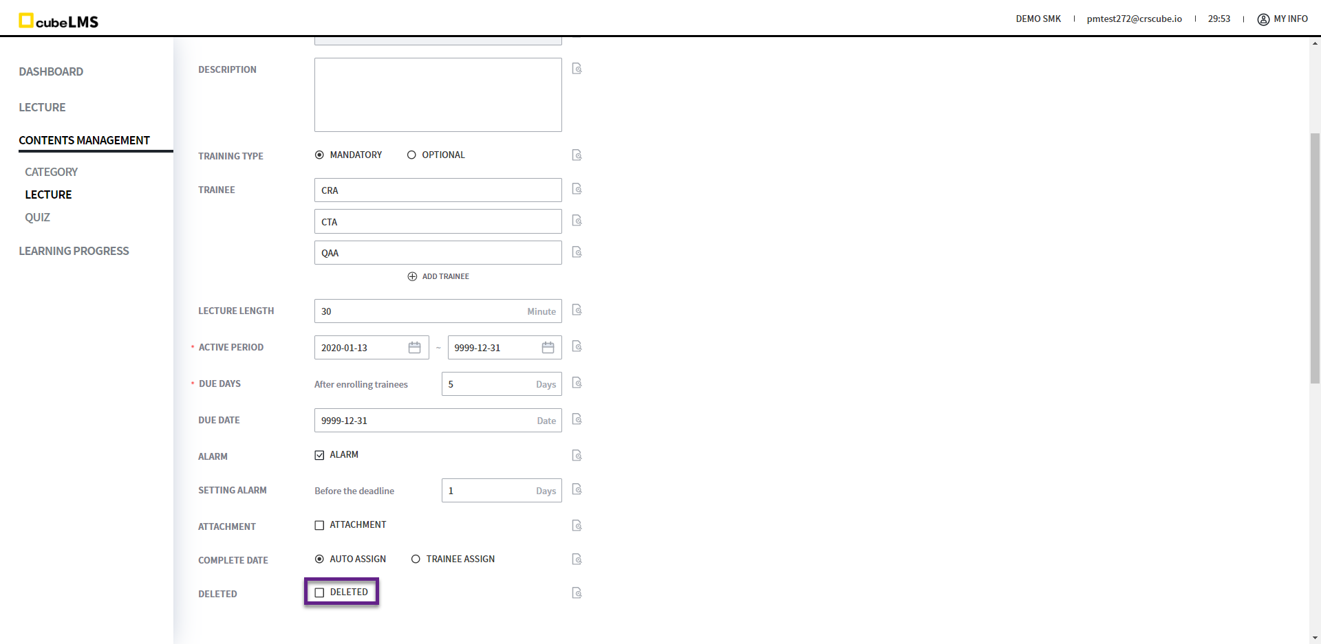This screenshot has height=644, width=1321.
Task: Open Dashboard from the sidebar
Action: (51, 71)
